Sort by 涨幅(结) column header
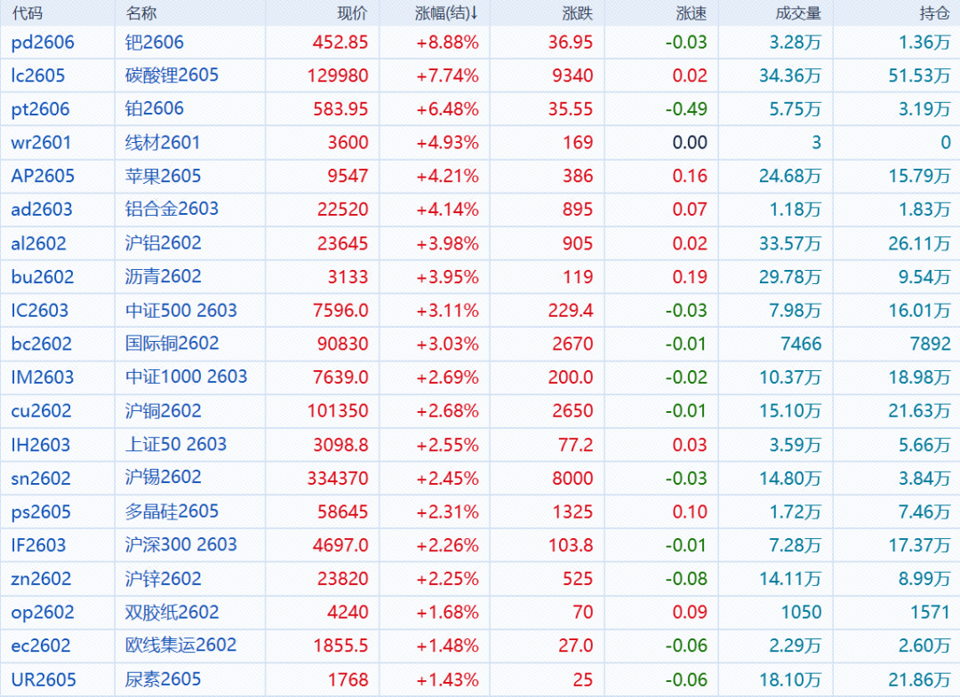The height and width of the screenshot is (697, 960). [447, 13]
